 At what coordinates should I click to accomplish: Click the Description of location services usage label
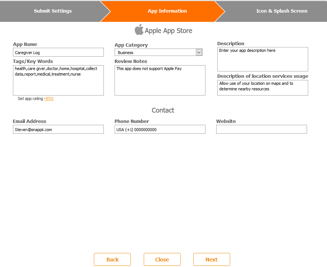[x=263, y=76]
